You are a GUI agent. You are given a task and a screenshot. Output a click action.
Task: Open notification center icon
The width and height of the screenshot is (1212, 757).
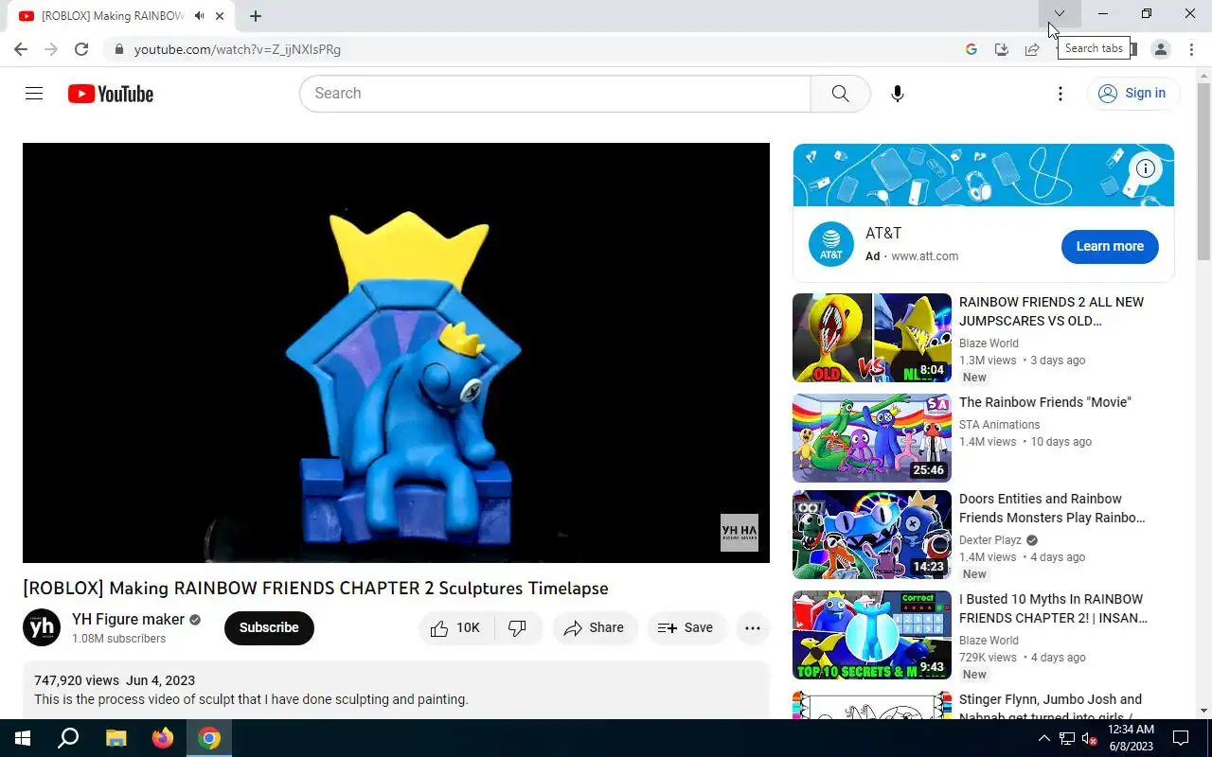pos(1181,738)
